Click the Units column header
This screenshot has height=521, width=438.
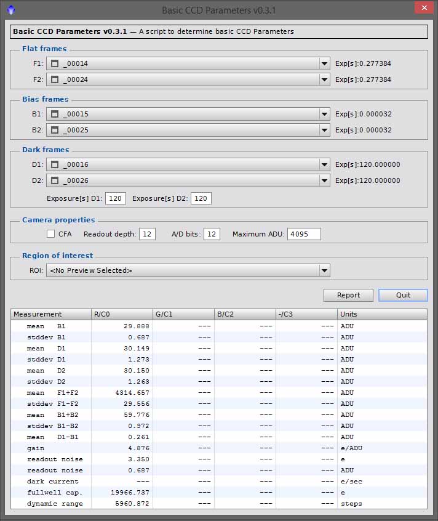coord(381,314)
